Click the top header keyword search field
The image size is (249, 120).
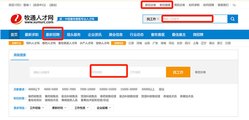195,19
